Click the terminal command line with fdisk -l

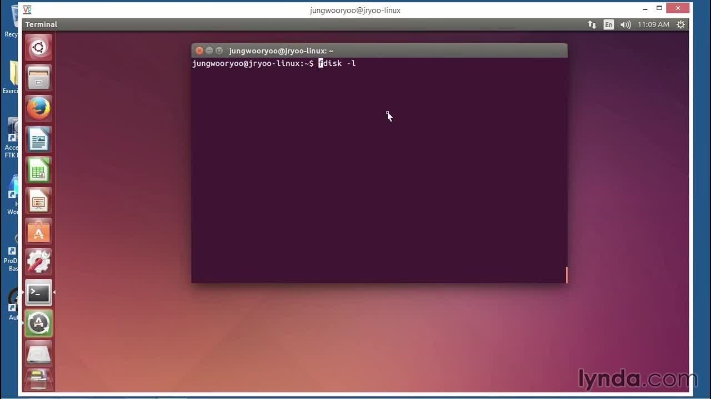click(337, 64)
